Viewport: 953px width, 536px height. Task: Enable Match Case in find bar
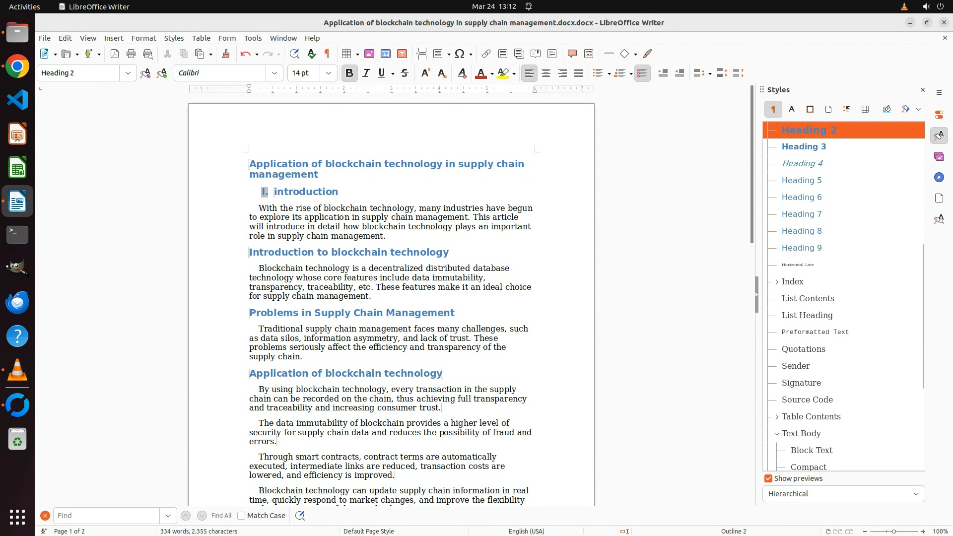241,516
